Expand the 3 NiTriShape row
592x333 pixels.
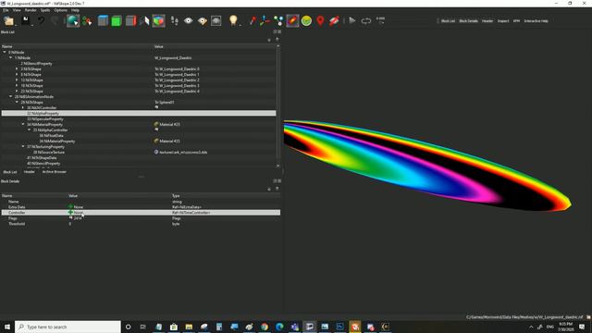(17, 68)
